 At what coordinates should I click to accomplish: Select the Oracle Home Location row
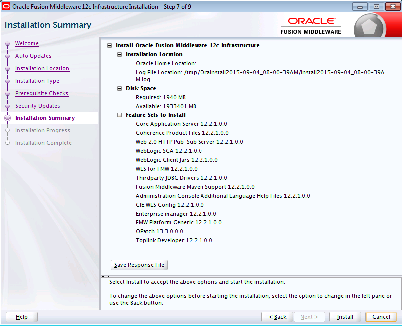coord(166,63)
